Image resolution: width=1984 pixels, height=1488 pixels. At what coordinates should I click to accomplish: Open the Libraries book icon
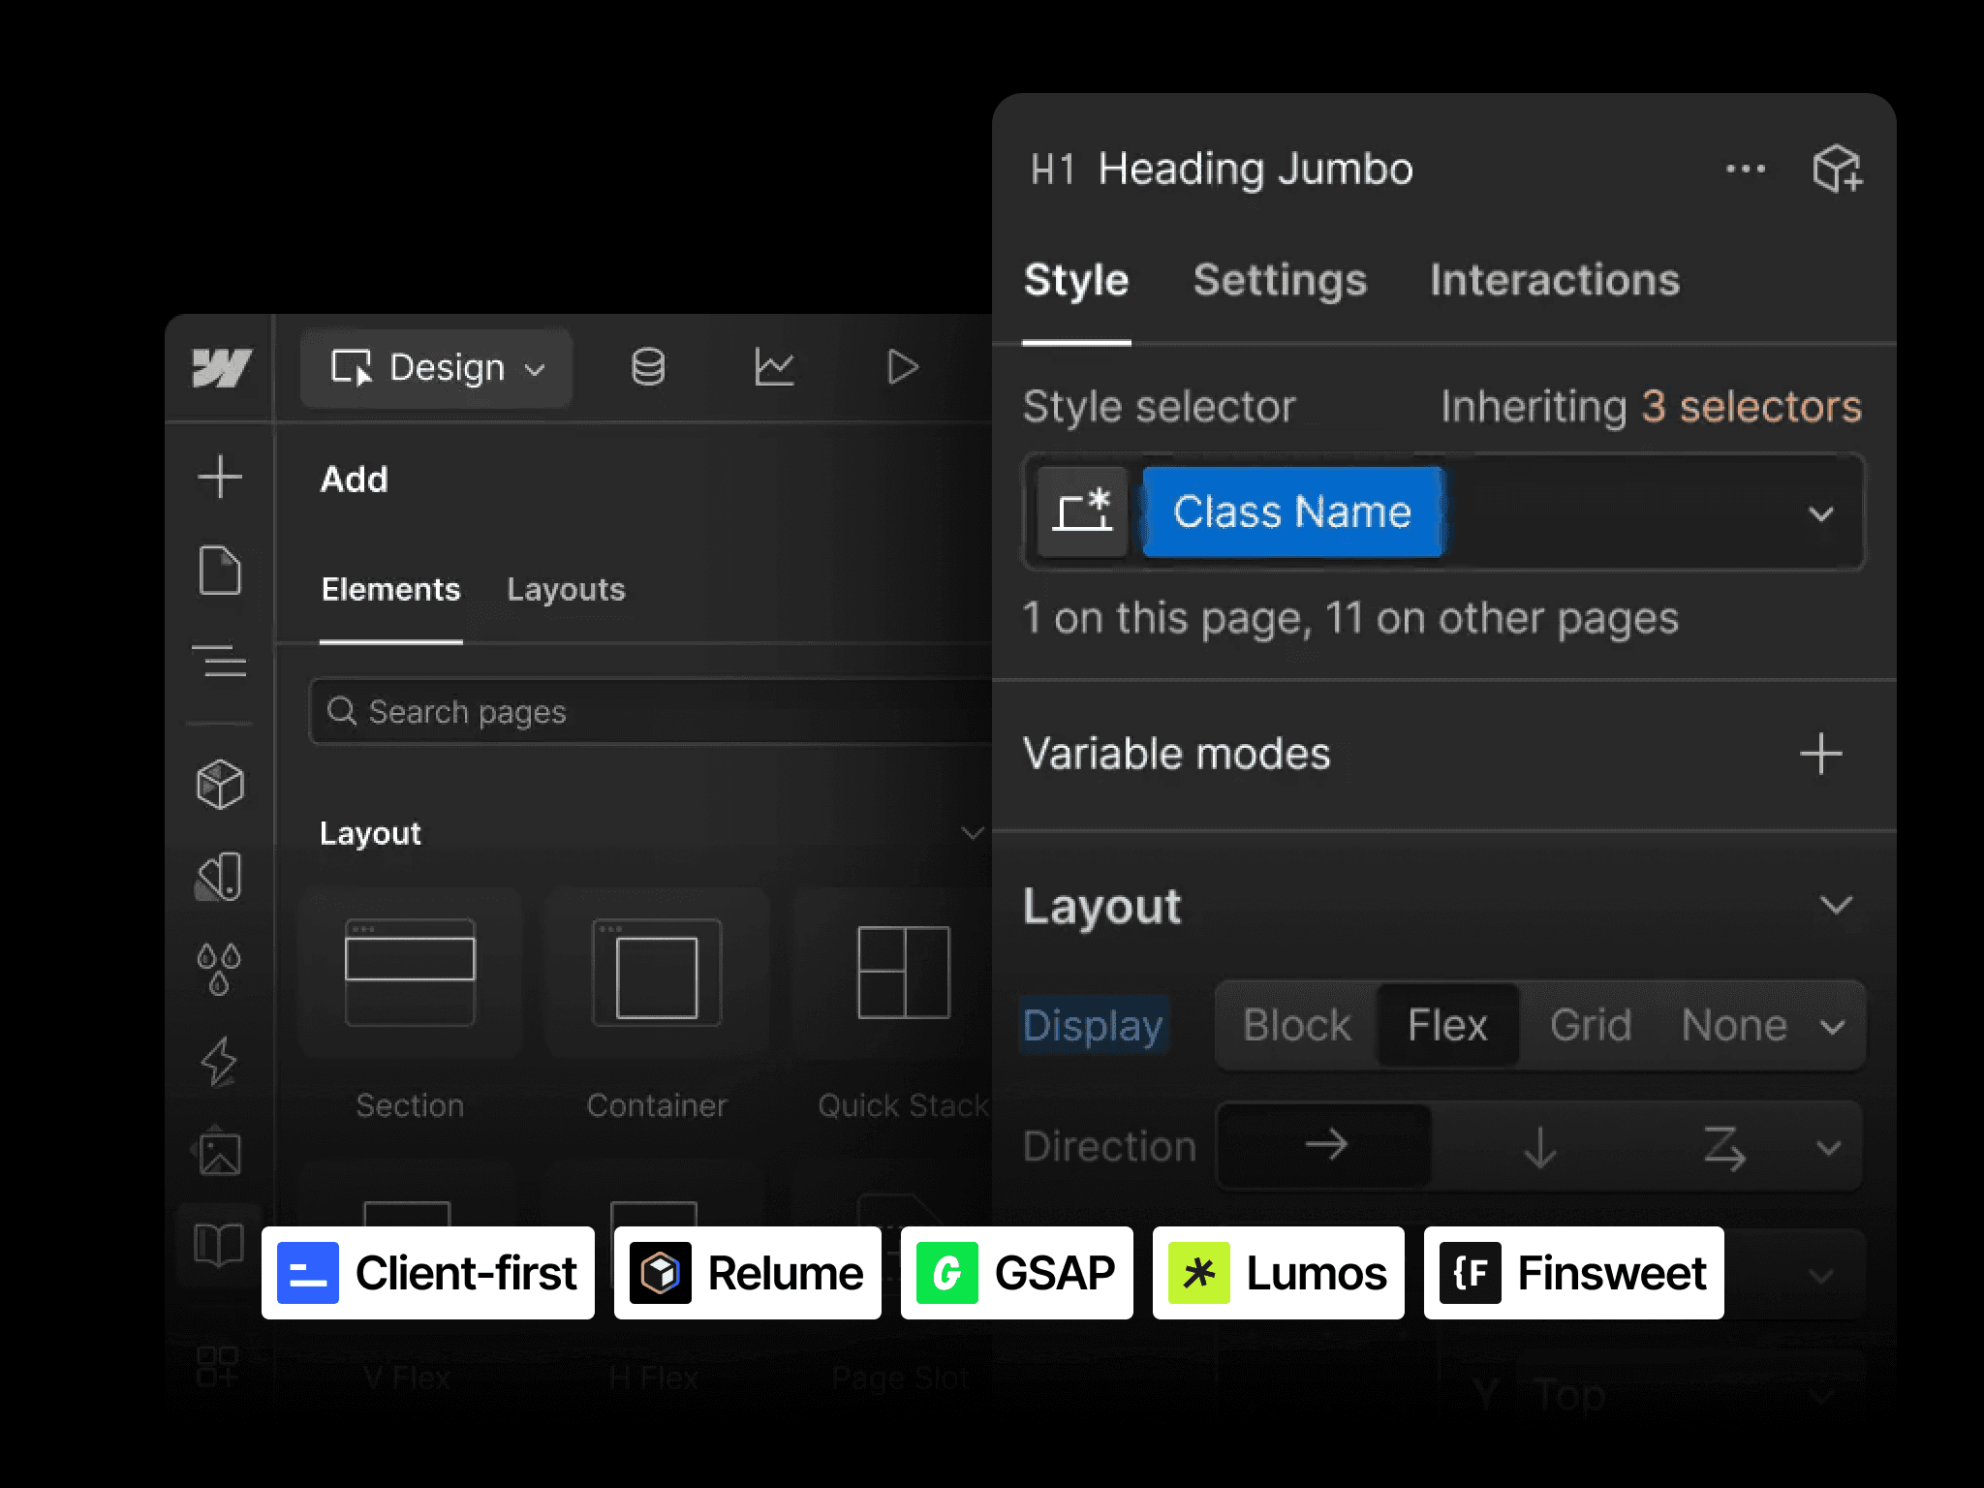tap(219, 1244)
